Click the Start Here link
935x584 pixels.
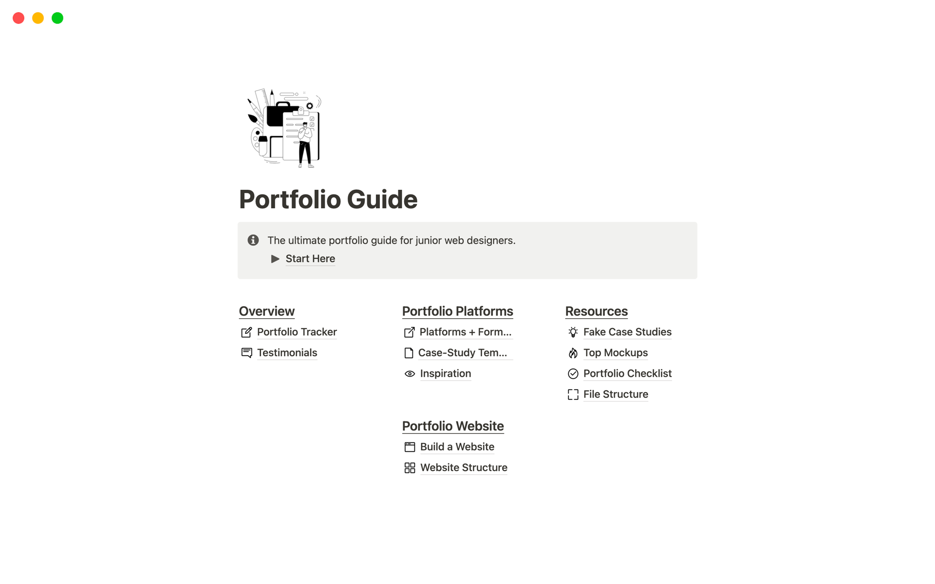[x=310, y=258]
